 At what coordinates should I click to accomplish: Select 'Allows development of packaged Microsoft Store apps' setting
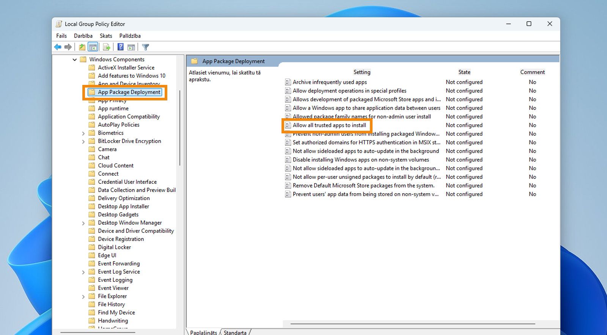click(x=367, y=99)
